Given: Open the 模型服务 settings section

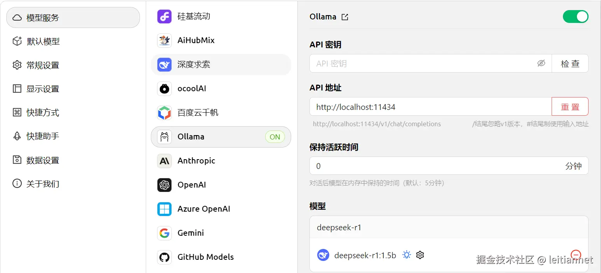Looking at the screenshot, I should (73, 17).
